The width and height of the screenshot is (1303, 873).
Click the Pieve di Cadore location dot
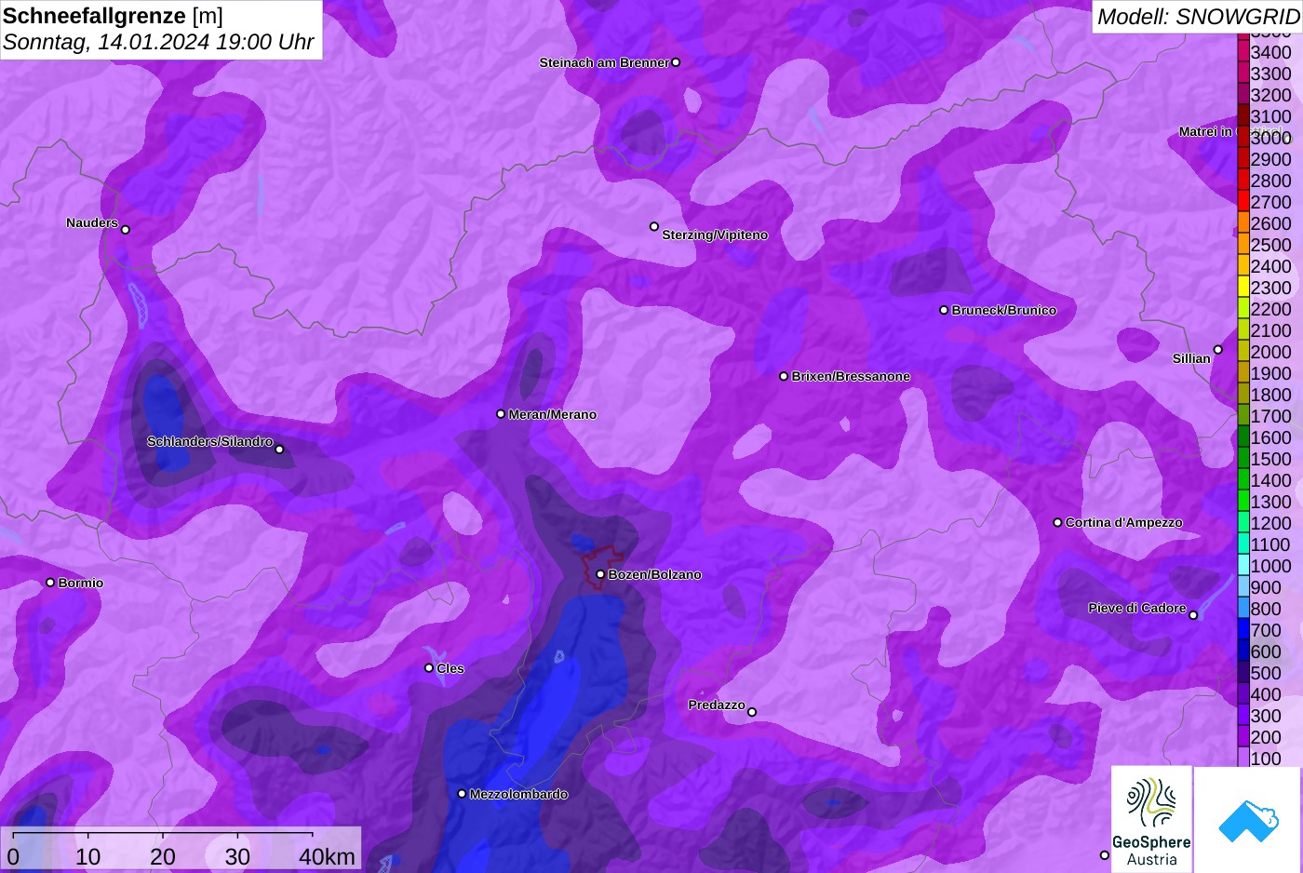pos(1193,615)
